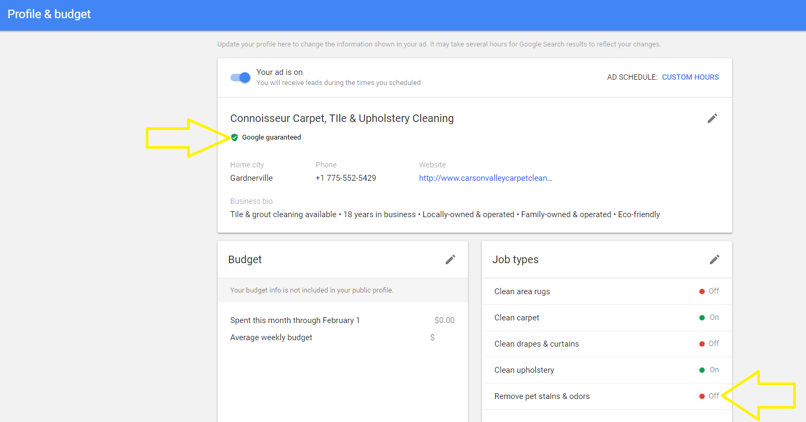This screenshot has height=422, width=806.
Task: Click the pencil icon to edit business profile
Action: click(712, 118)
